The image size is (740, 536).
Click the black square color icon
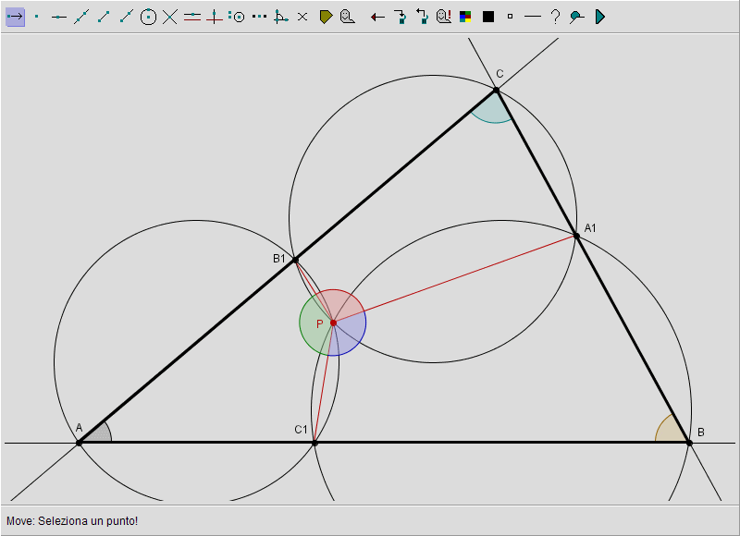487,17
